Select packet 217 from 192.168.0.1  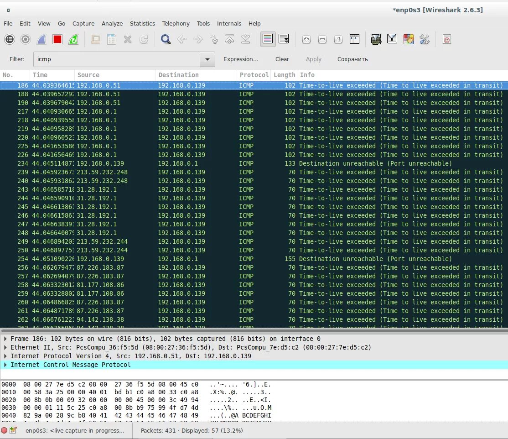[254, 111]
